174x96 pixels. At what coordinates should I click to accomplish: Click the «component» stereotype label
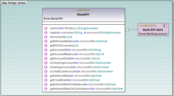(148, 25)
